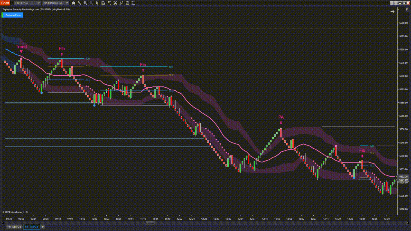
Task: Open the ES SEP24 instrument dropdown
Action: pyautogui.click(x=27, y=3)
